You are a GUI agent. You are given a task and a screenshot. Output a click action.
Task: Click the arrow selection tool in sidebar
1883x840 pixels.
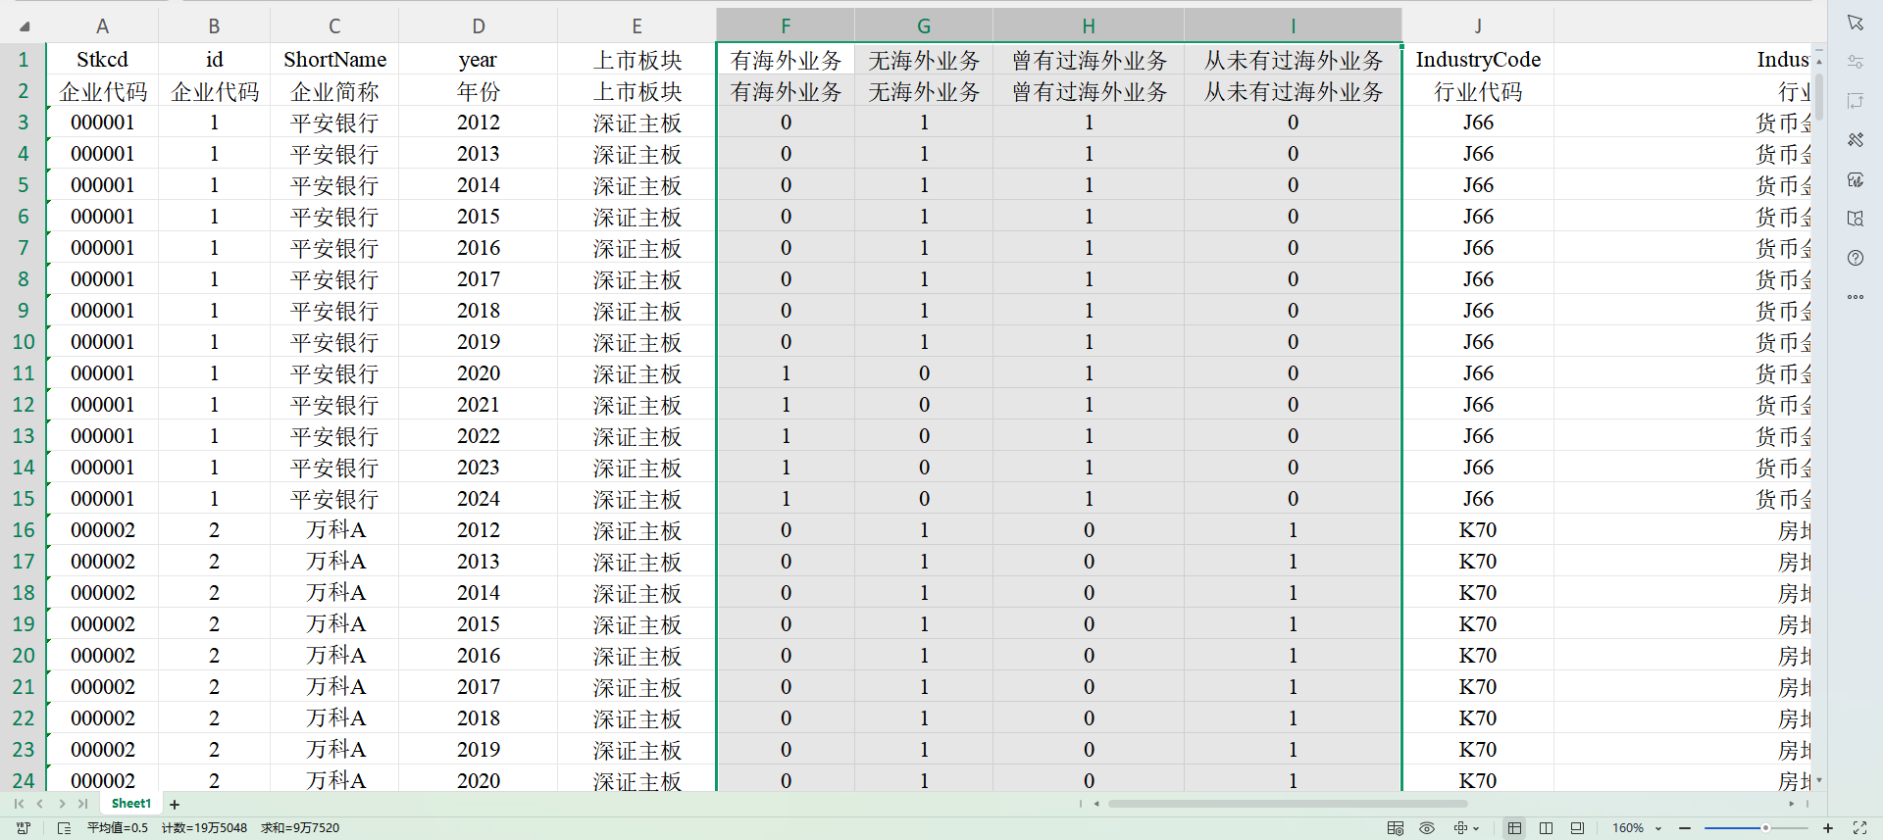pyautogui.click(x=1855, y=23)
